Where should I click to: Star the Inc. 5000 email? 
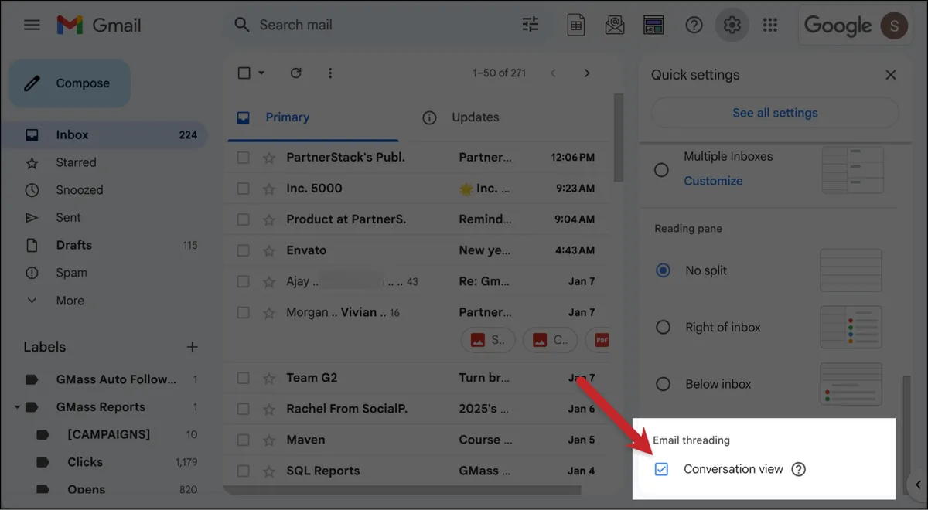[x=268, y=189]
